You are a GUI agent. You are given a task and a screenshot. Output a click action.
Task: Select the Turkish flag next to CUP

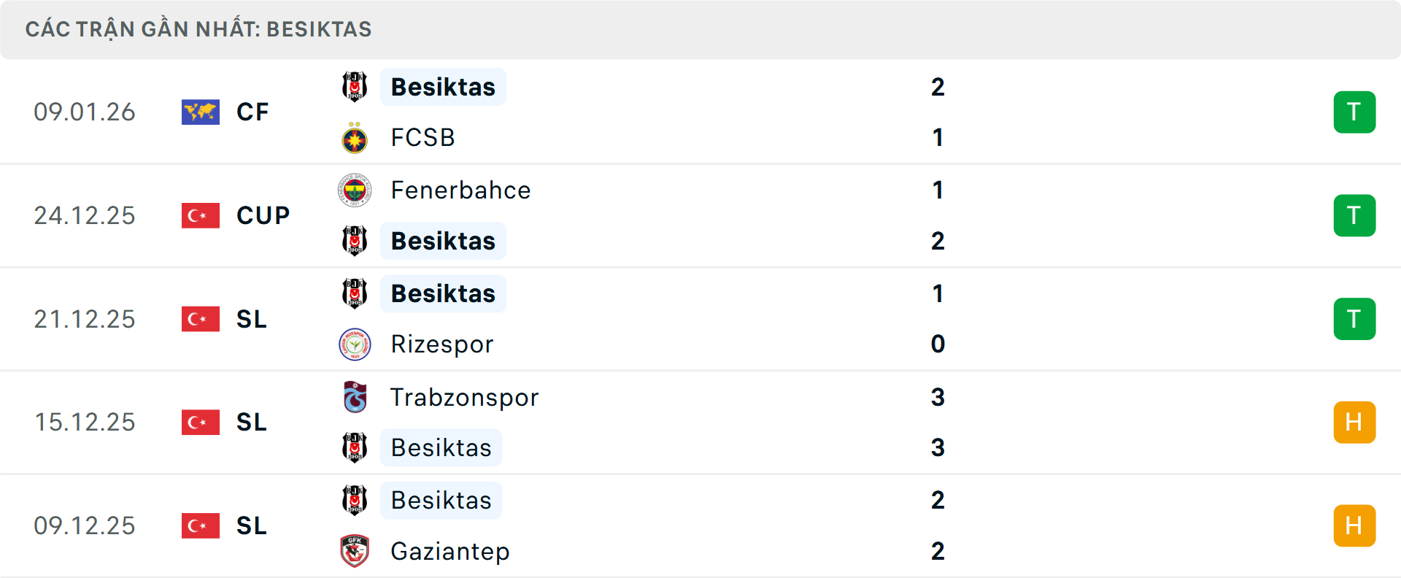[x=200, y=215]
